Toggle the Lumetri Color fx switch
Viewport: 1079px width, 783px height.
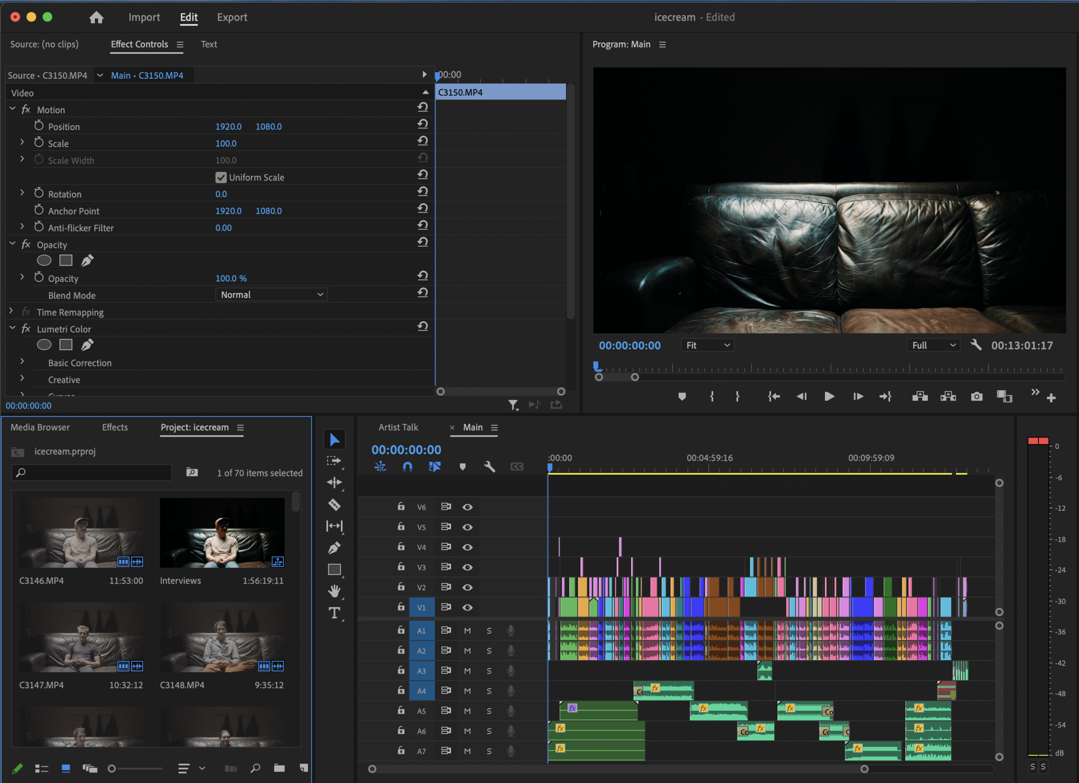(x=25, y=329)
